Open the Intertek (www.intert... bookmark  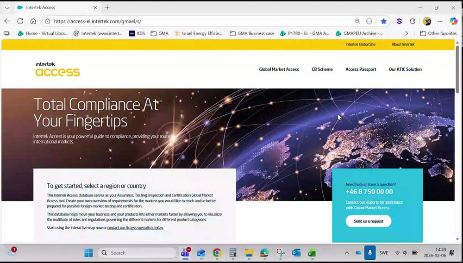click(98, 33)
